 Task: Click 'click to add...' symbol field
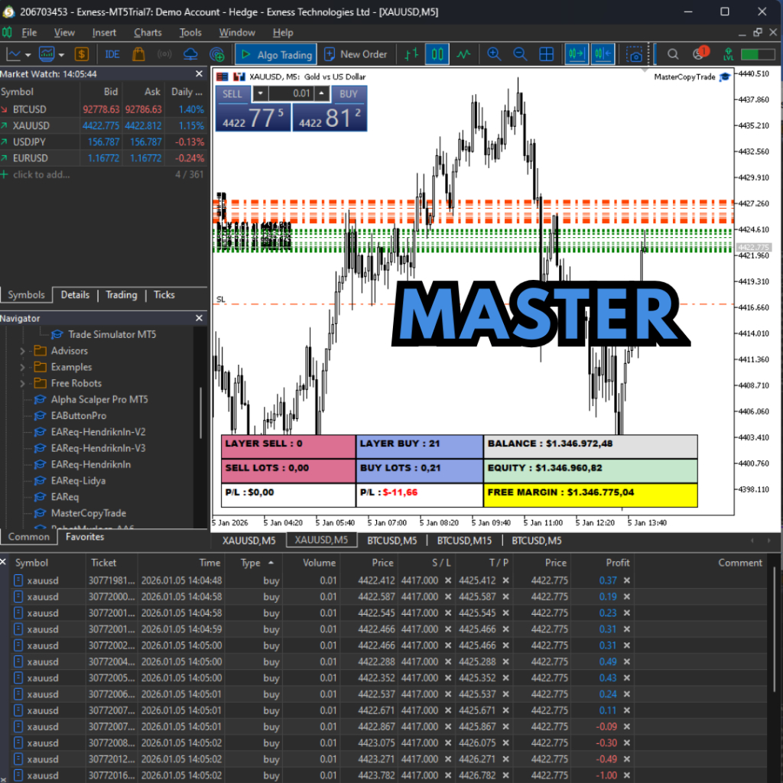[x=41, y=175]
